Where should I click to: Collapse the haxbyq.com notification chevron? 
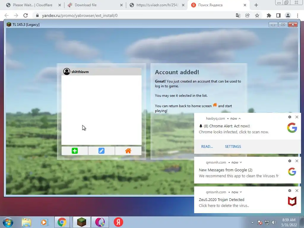coord(240,118)
